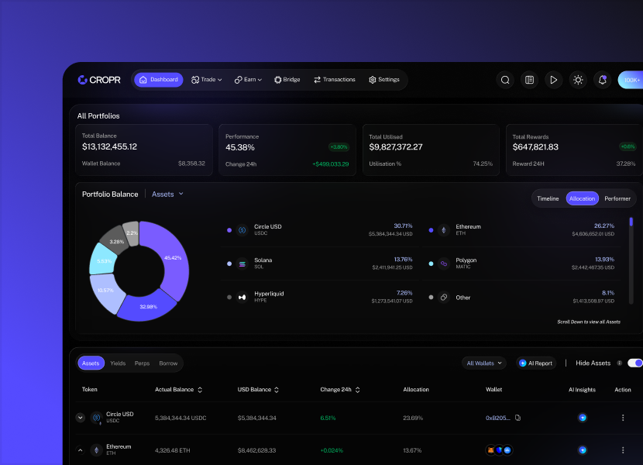Click 'Scroll Down to view all Assets' text

589,322
